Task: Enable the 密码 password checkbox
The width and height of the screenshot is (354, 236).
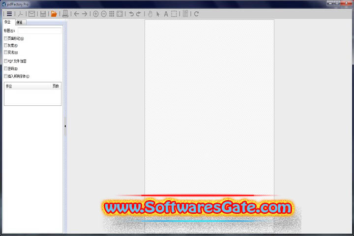Action: 5,68
